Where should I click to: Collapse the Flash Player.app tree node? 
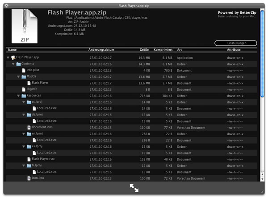pyautogui.click(x=8, y=58)
